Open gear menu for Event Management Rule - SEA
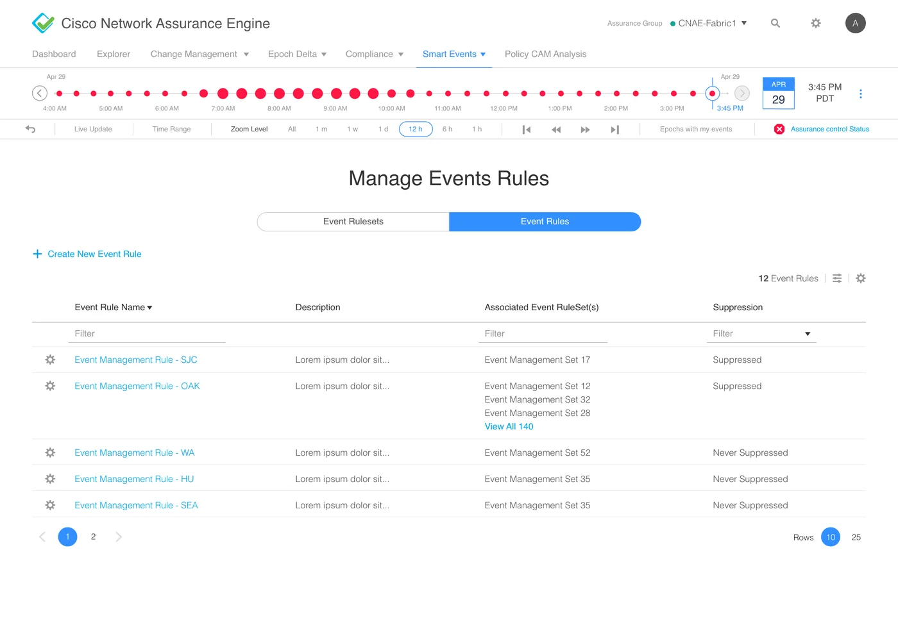The image size is (898, 641). (x=50, y=505)
